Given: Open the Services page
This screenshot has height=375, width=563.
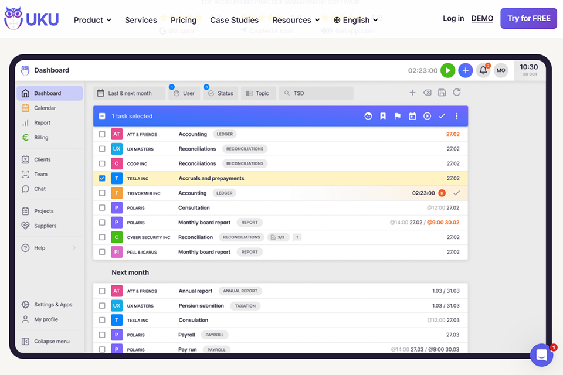Looking at the screenshot, I should (141, 20).
